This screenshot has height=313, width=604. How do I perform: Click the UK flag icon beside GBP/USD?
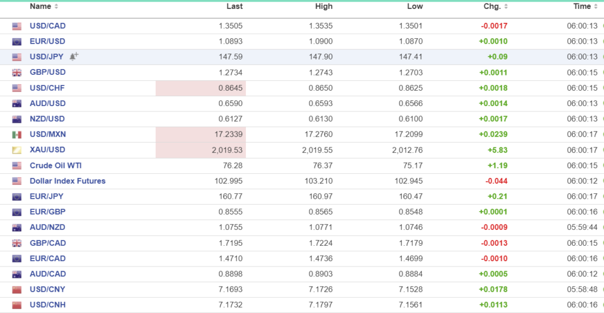17,73
